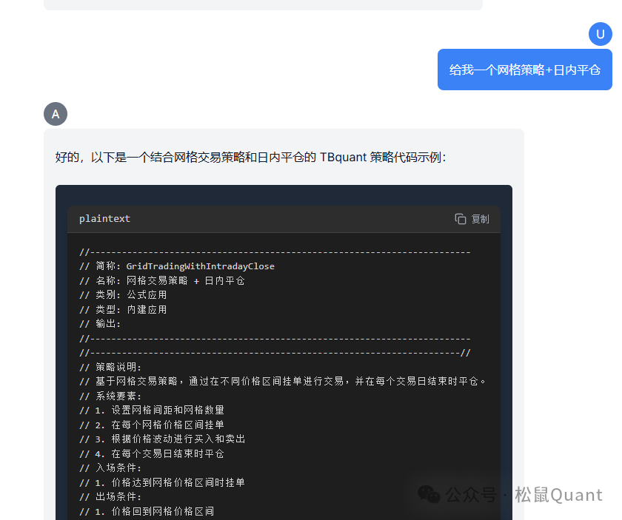Click the code line 出场条件:
The width and height of the screenshot is (622, 520).
pos(110,497)
